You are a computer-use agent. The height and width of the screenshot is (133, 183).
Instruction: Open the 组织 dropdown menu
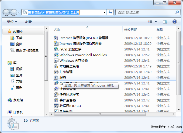point(12,22)
